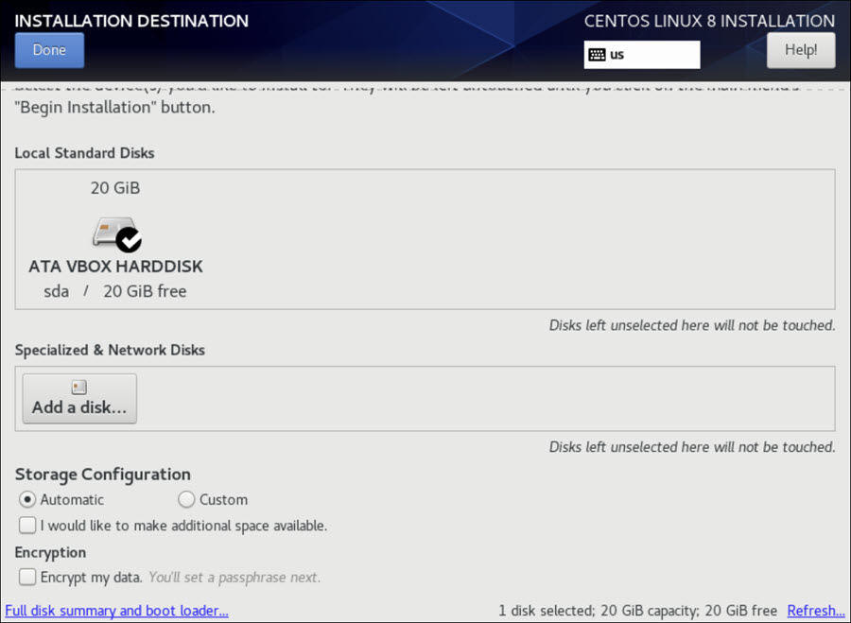Click the 'Refresh...' link
The image size is (851, 623).
click(815, 610)
